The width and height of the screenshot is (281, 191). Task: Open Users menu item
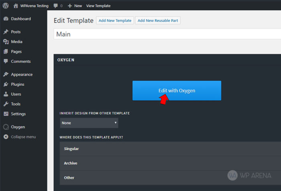tap(16, 94)
